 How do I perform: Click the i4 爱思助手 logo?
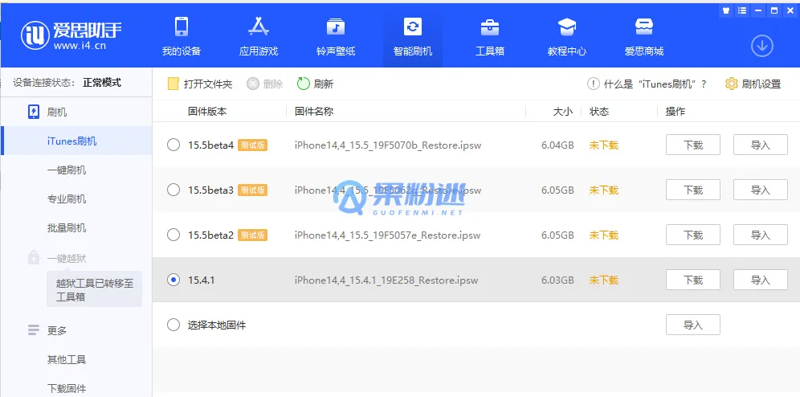[71, 35]
